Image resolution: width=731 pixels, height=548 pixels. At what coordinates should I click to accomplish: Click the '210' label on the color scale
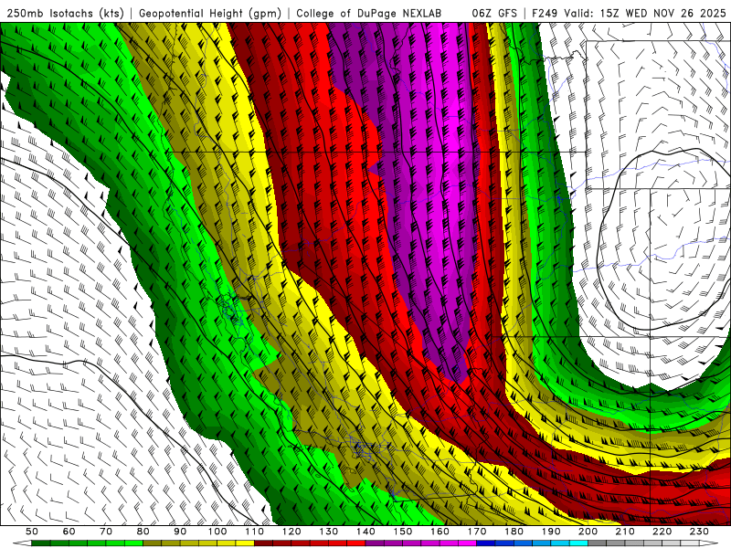625,532
